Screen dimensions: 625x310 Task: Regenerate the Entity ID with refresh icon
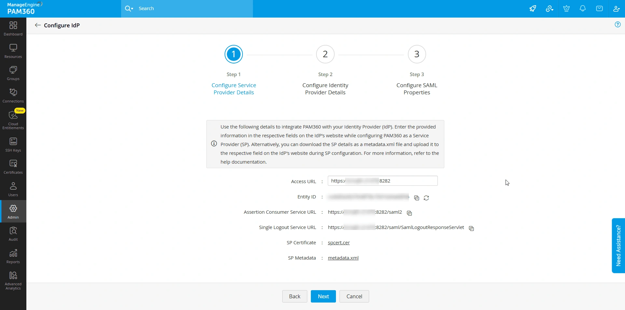(x=426, y=198)
